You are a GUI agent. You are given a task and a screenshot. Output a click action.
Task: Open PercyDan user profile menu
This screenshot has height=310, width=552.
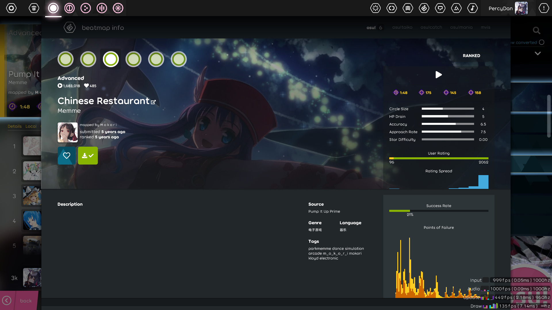pyautogui.click(x=508, y=8)
